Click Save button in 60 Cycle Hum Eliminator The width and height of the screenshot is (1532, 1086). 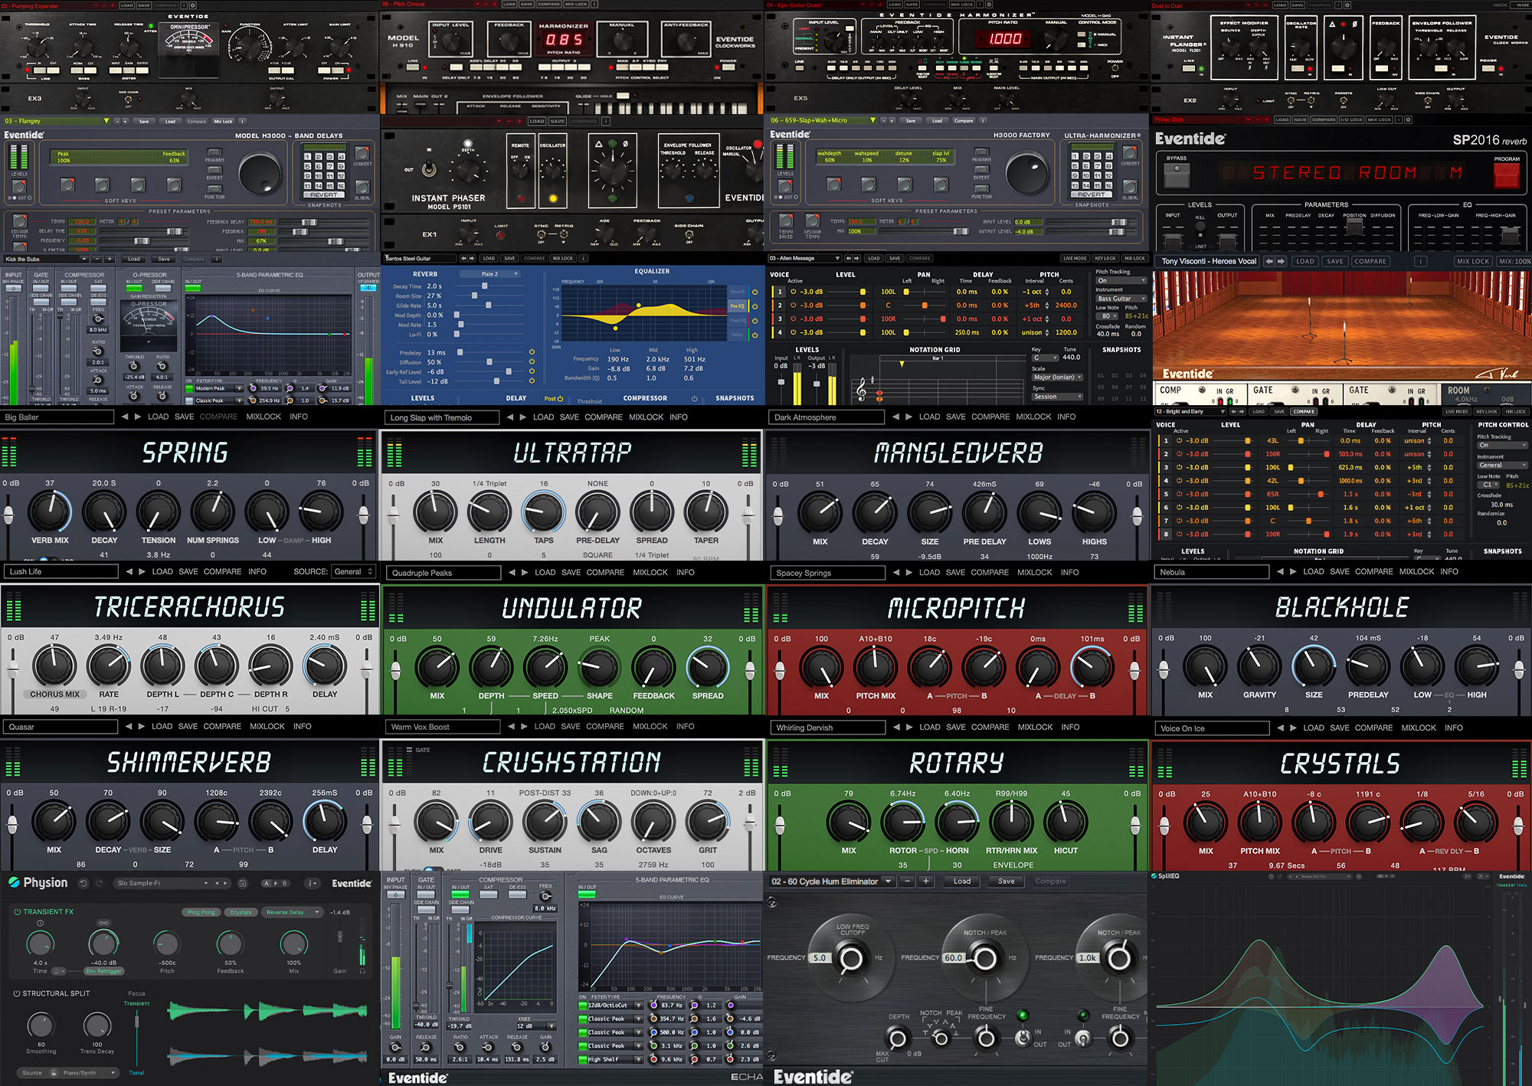coord(1006,882)
